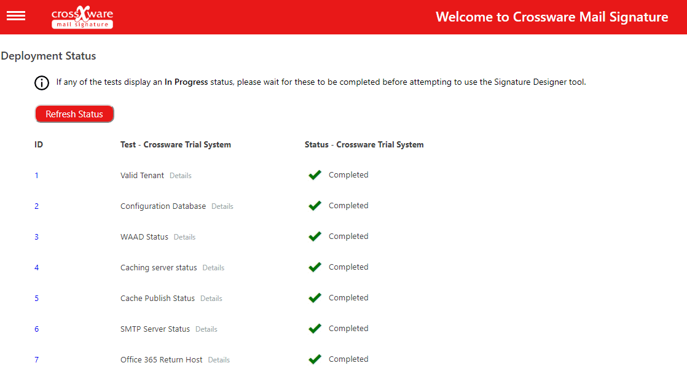Open Details for WAAD Status
The image size is (687, 387).
point(184,237)
